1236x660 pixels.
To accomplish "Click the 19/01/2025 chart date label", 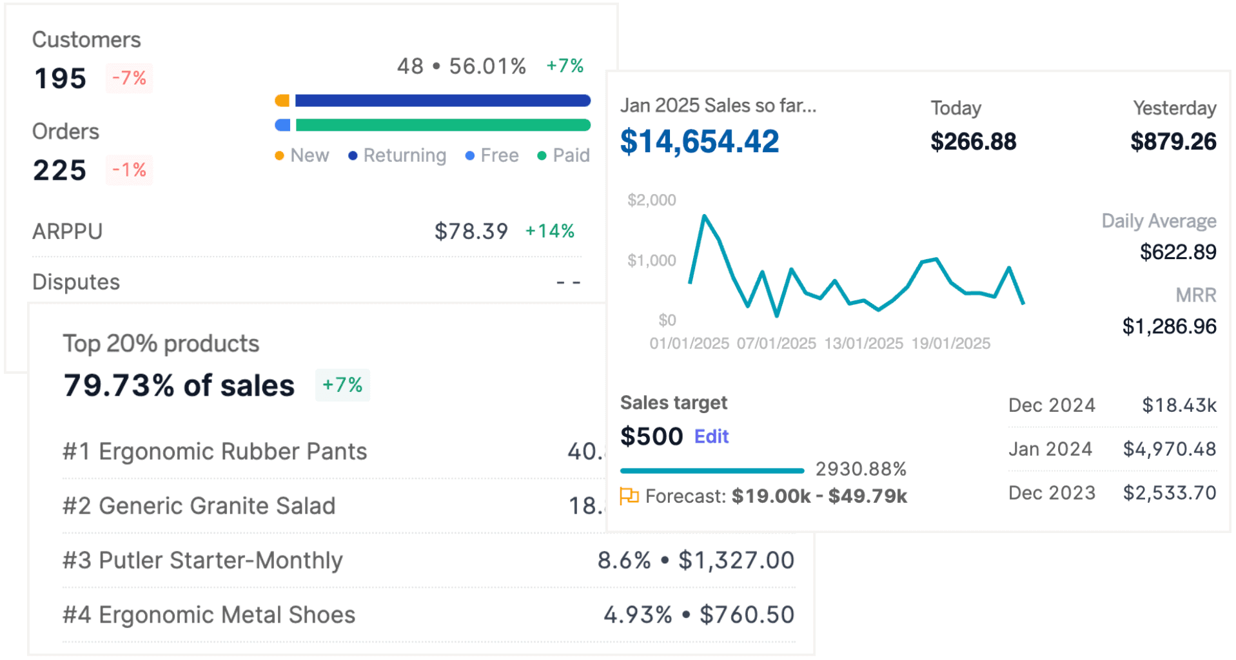I will pyautogui.click(x=950, y=344).
